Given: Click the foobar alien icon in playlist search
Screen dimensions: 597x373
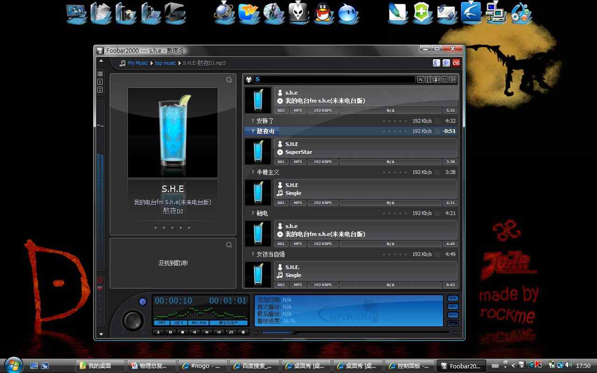Looking at the screenshot, I should [x=249, y=80].
